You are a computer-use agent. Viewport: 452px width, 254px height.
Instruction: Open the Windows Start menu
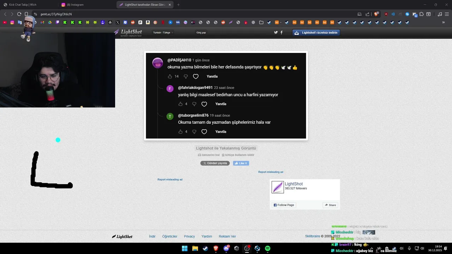pos(185,248)
